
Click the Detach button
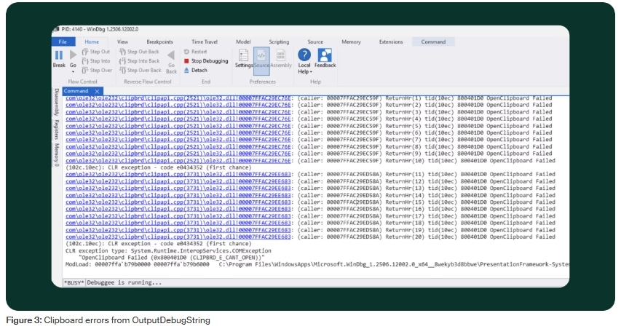click(x=199, y=71)
